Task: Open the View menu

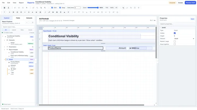Action: click(x=15, y=3)
